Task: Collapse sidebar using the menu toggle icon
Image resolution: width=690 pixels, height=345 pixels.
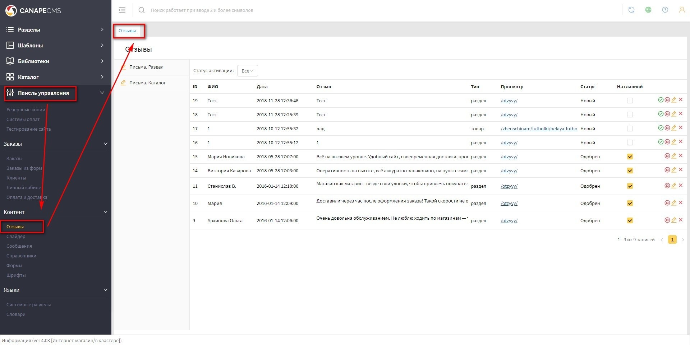Action: pyautogui.click(x=122, y=10)
